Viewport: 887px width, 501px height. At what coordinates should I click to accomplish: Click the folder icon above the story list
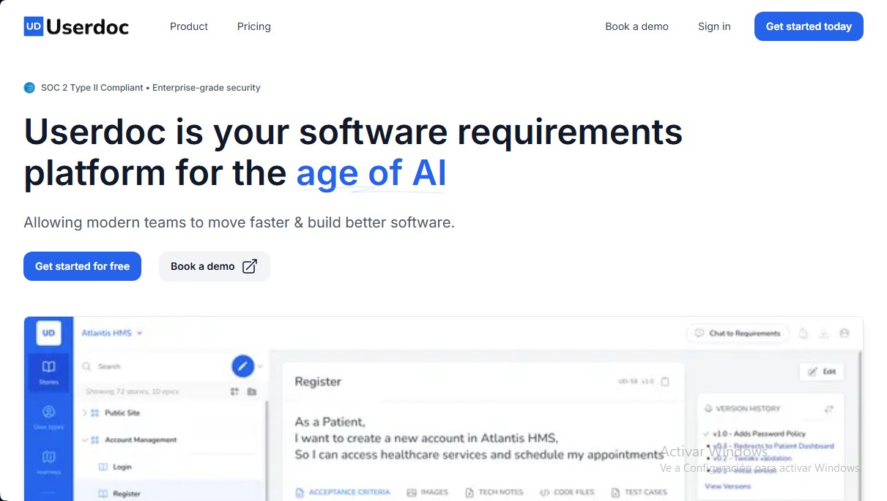(252, 391)
